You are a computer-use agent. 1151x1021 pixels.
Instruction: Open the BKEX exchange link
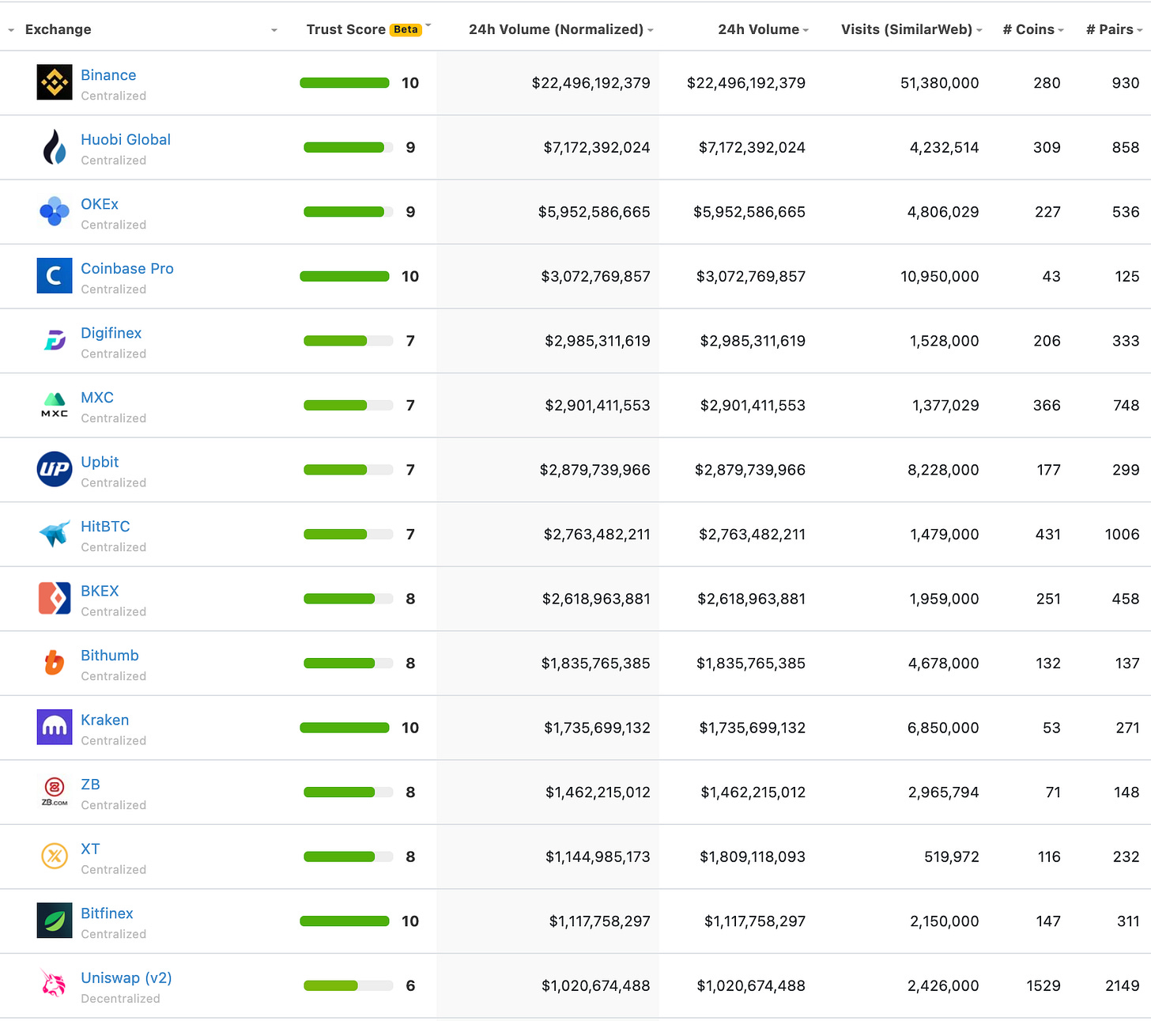100,591
